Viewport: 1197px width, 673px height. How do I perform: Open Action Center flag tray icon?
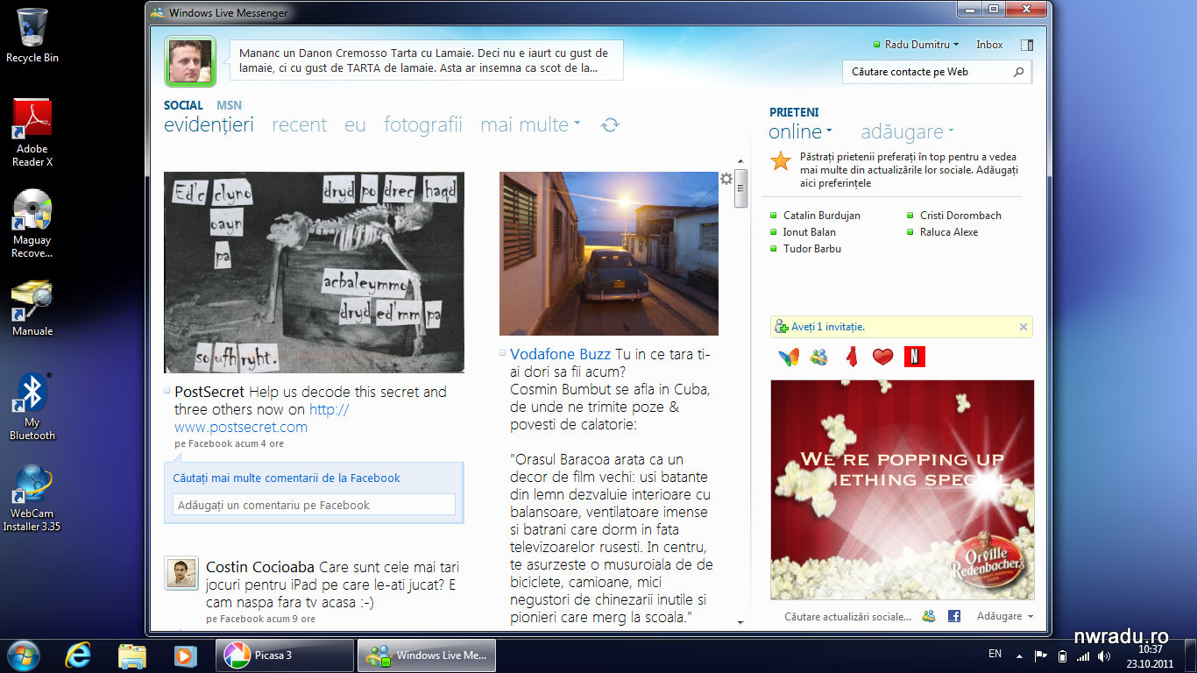click(x=1041, y=655)
